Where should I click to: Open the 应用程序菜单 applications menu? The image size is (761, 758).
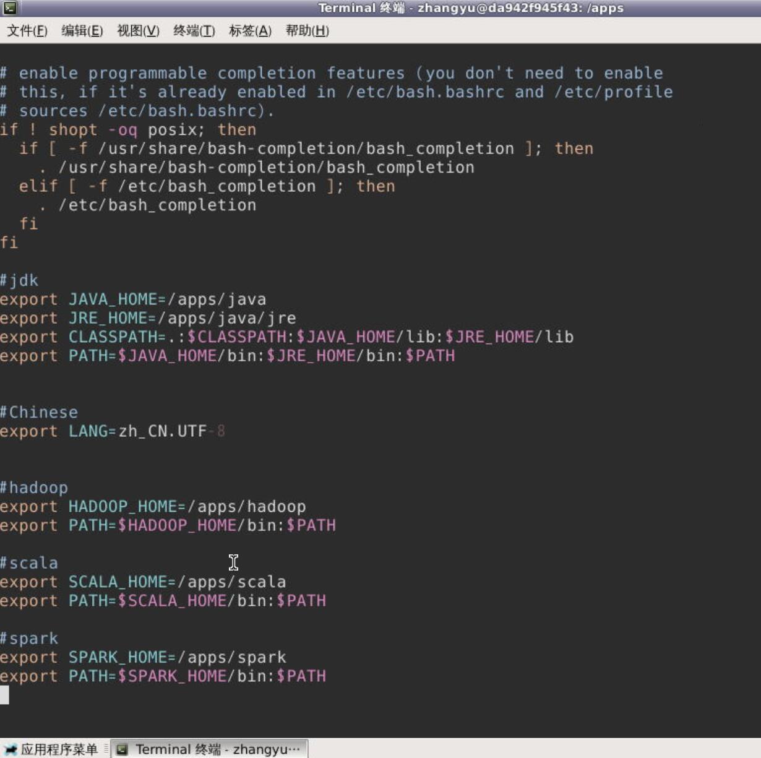coord(59,749)
